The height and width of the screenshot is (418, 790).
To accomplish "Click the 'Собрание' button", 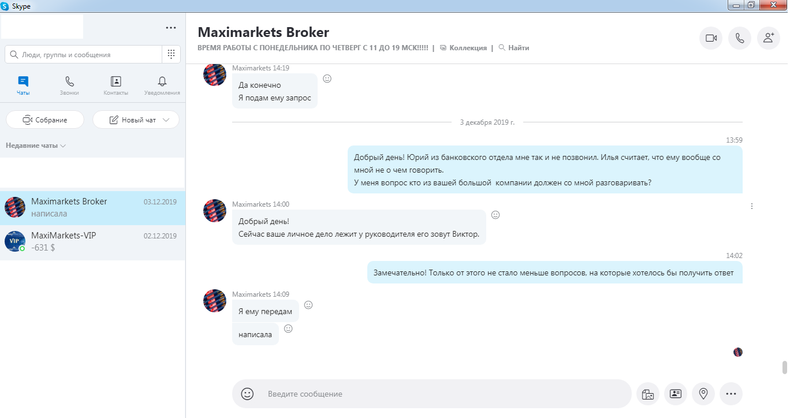I will (x=45, y=120).
